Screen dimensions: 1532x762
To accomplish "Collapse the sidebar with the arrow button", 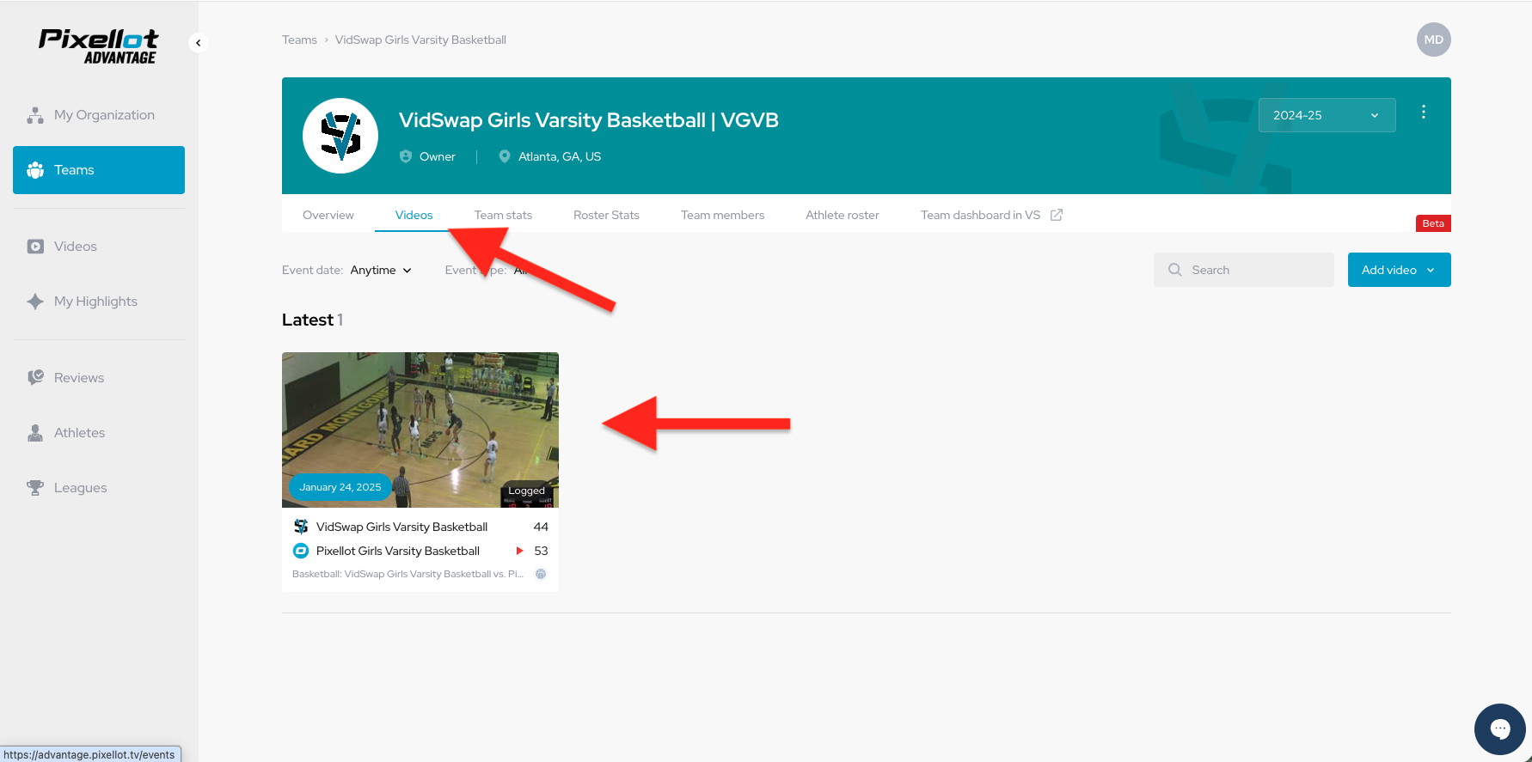I will pos(199,43).
